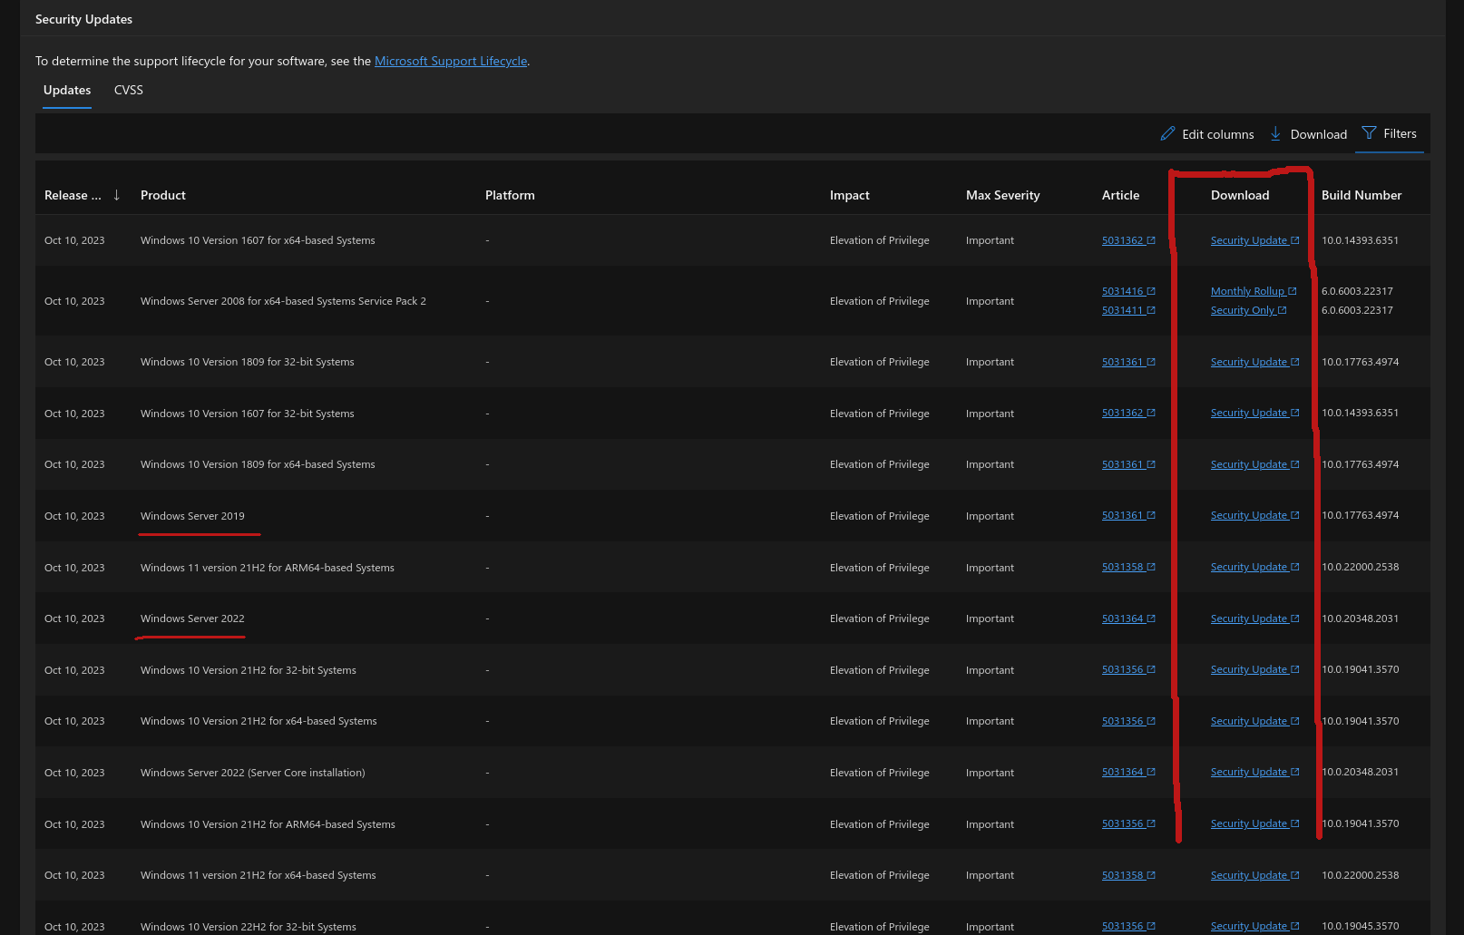1464x935 pixels.
Task: Open article 5031361 for Windows Server 2019
Action: click(1128, 515)
